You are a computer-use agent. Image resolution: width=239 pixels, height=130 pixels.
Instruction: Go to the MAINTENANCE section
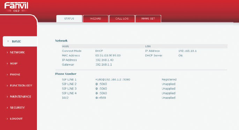[21, 96]
